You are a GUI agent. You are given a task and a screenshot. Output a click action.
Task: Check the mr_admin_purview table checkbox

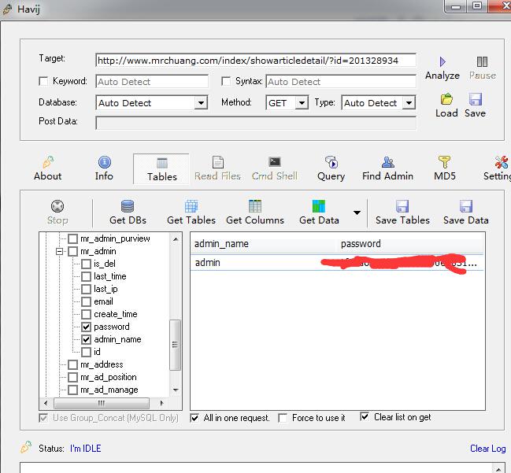coord(72,238)
